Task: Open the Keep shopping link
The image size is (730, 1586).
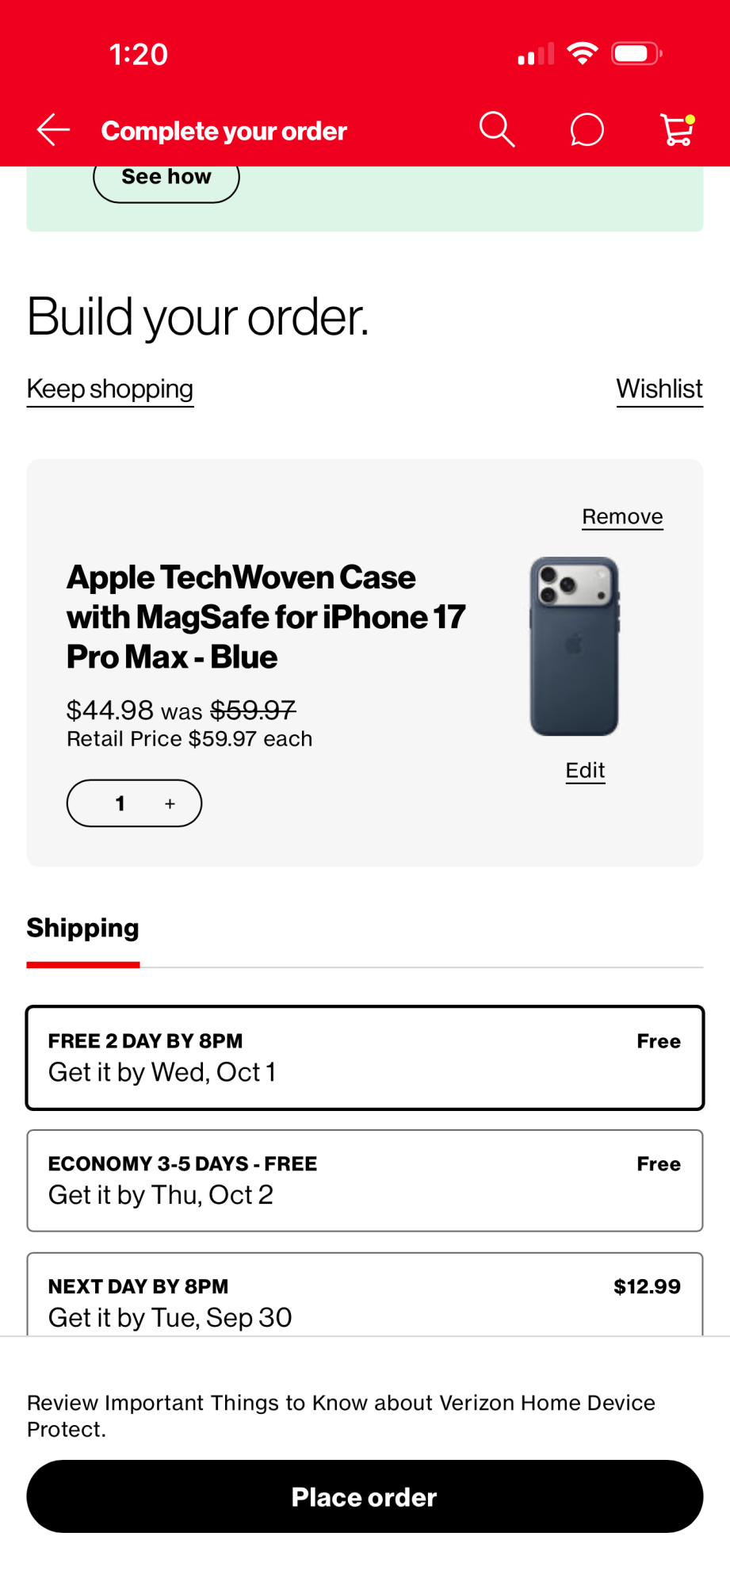Action: 110,389
